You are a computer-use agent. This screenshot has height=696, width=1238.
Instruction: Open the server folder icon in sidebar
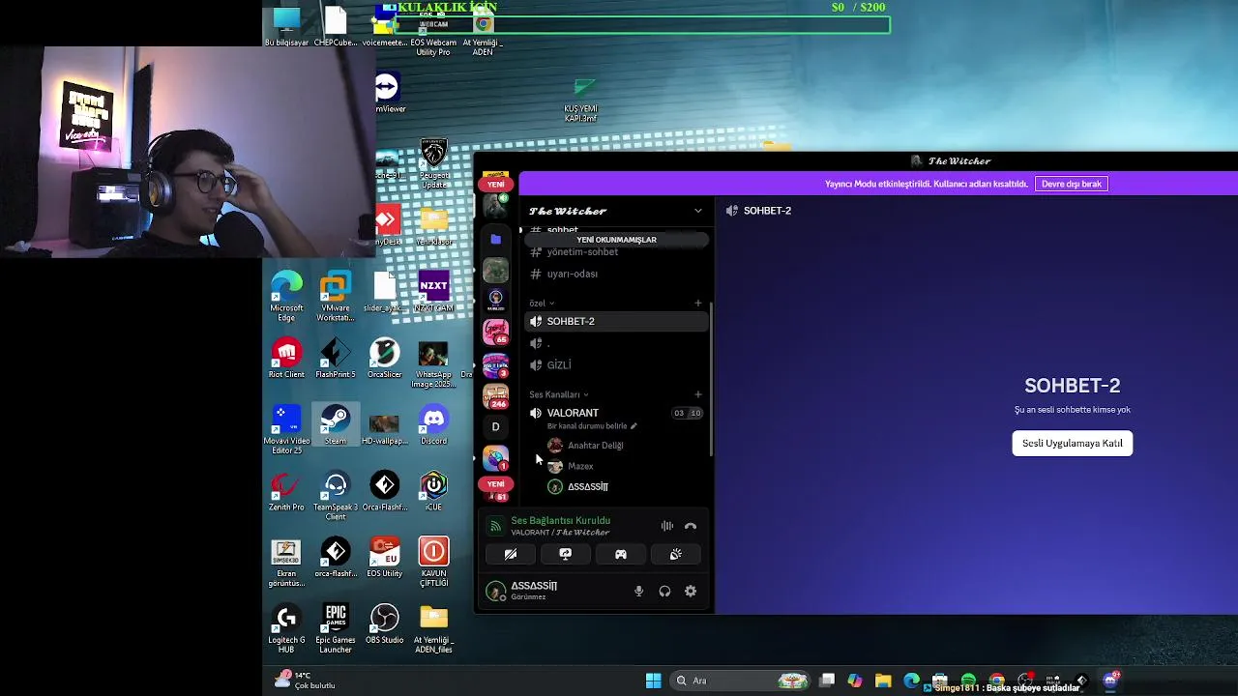click(x=495, y=239)
